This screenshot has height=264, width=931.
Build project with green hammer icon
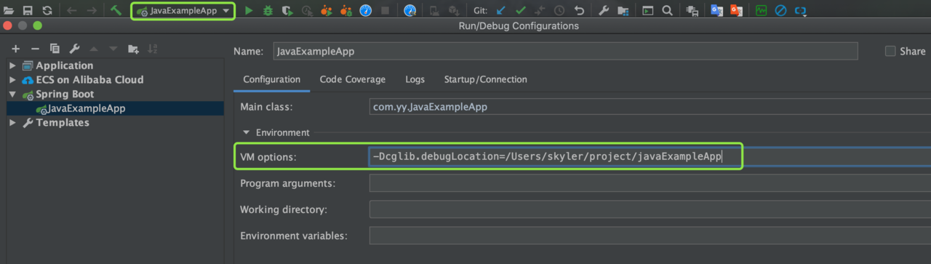(x=116, y=10)
